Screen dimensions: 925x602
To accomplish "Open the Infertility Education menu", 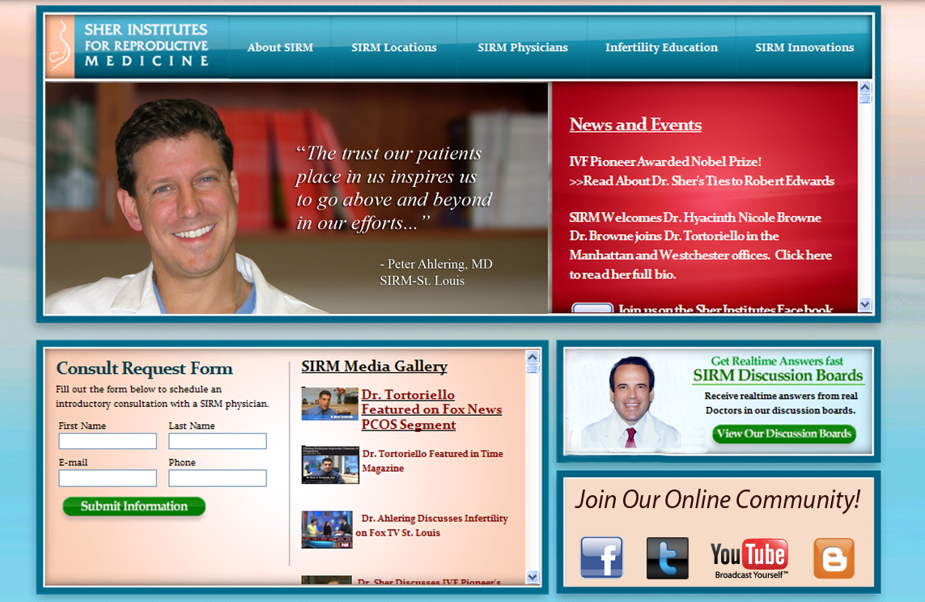I will (661, 47).
